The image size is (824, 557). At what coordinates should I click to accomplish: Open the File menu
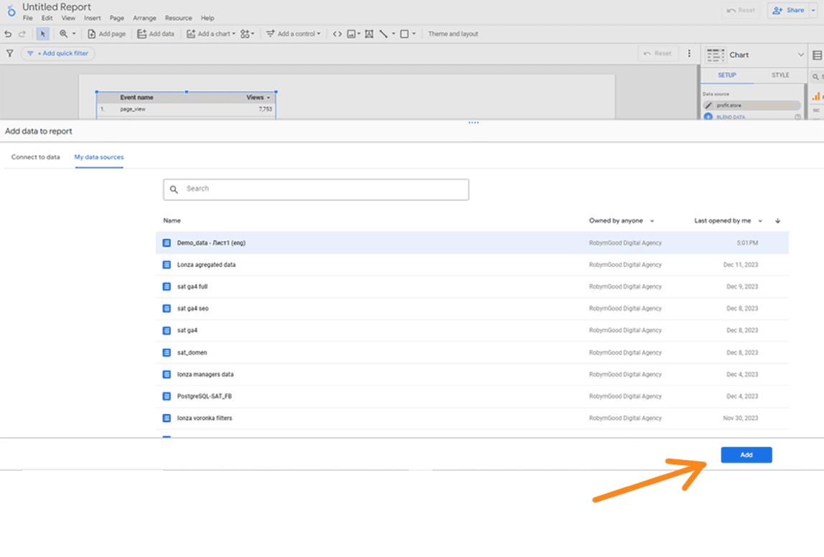tap(28, 19)
